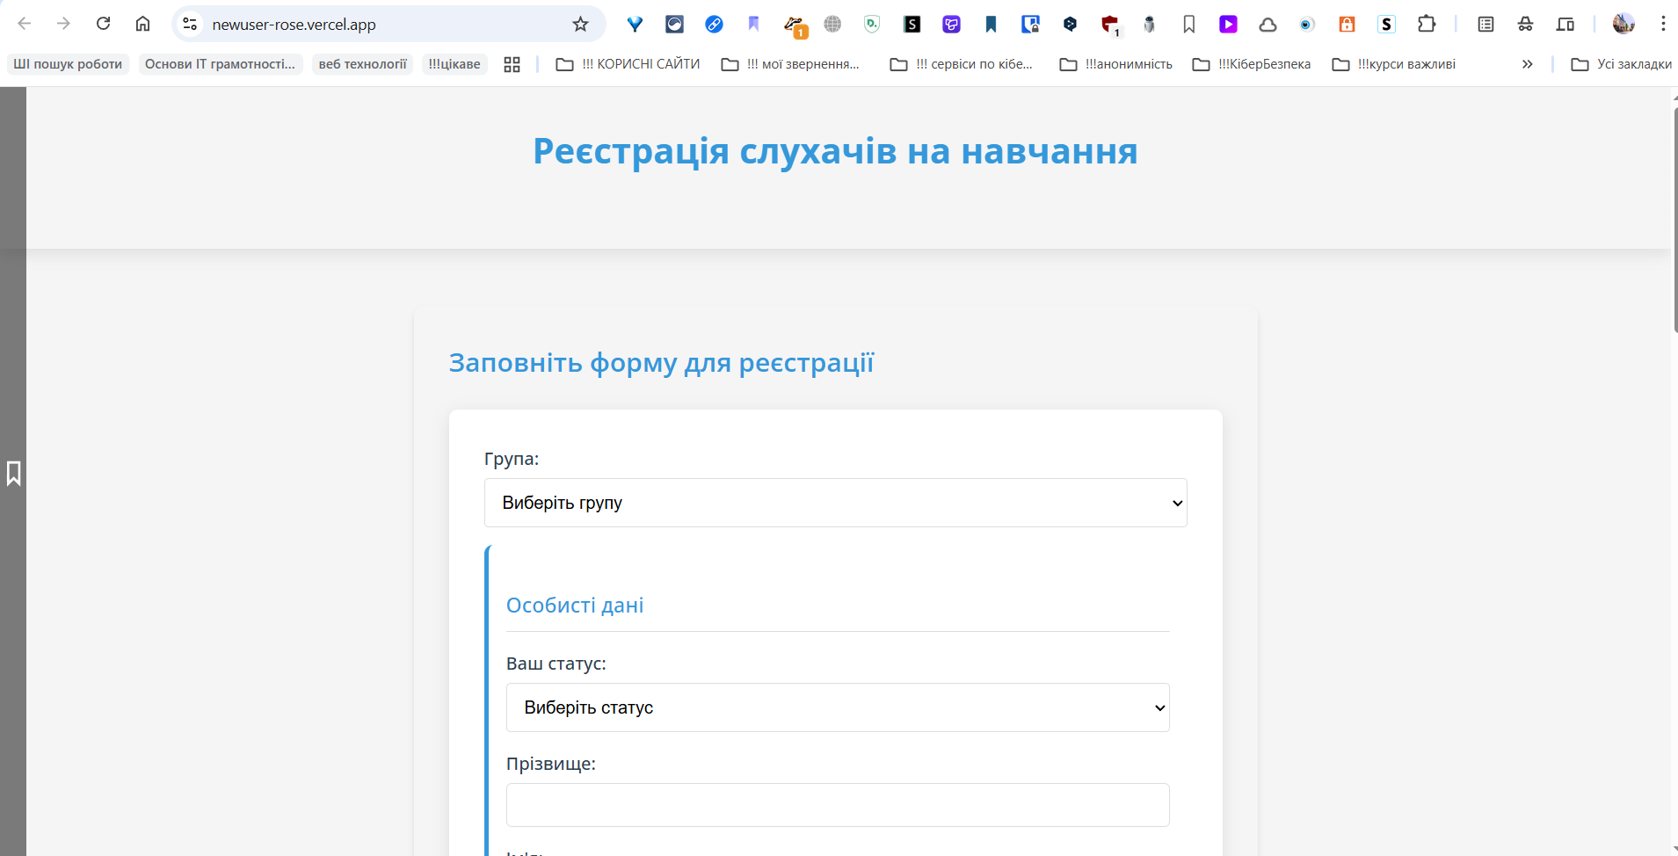1678x856 pixels.
Task: Open the profile avatar in the toolbar
Action: pyautogui.click(x=1624, y=24)
